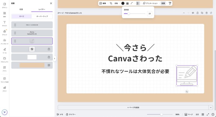Expand the add page dropdown arrow

click(211, 107)
